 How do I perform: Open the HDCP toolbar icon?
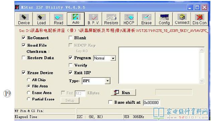pos(129,17)
